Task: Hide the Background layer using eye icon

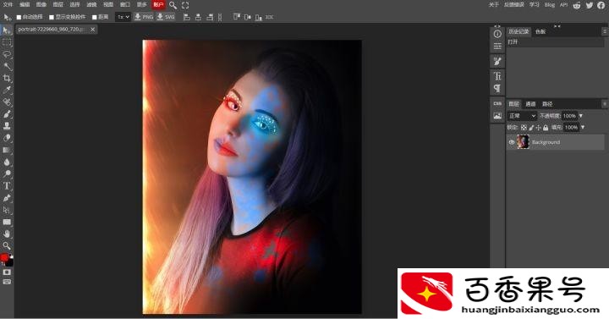Action: [x=512, y=142]
